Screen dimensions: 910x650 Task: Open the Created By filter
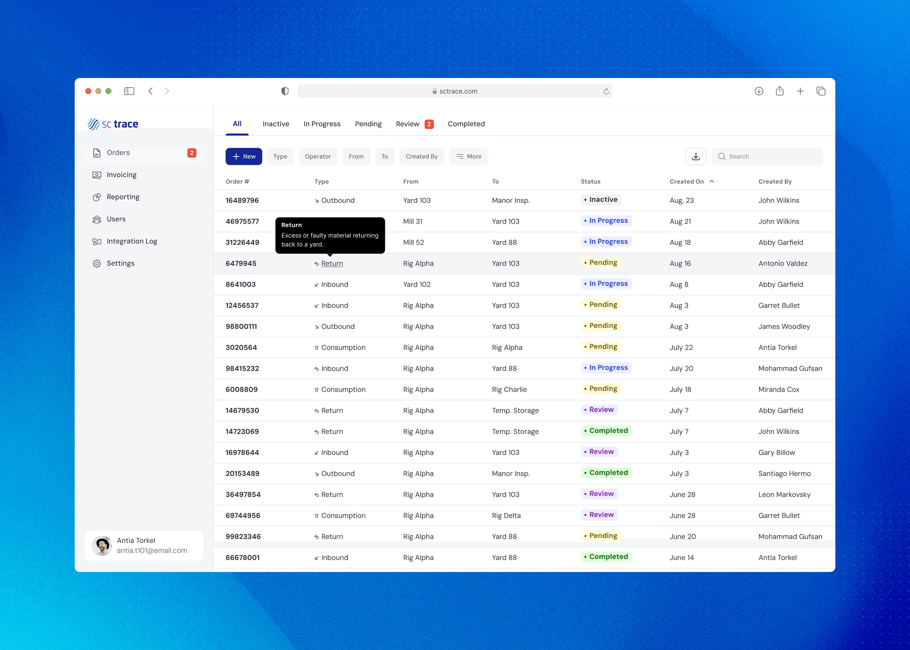point(421,157)
